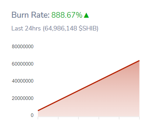
Task: Click the 0 y-axis label
Action: pyautogui.click(x=32, y=115)
